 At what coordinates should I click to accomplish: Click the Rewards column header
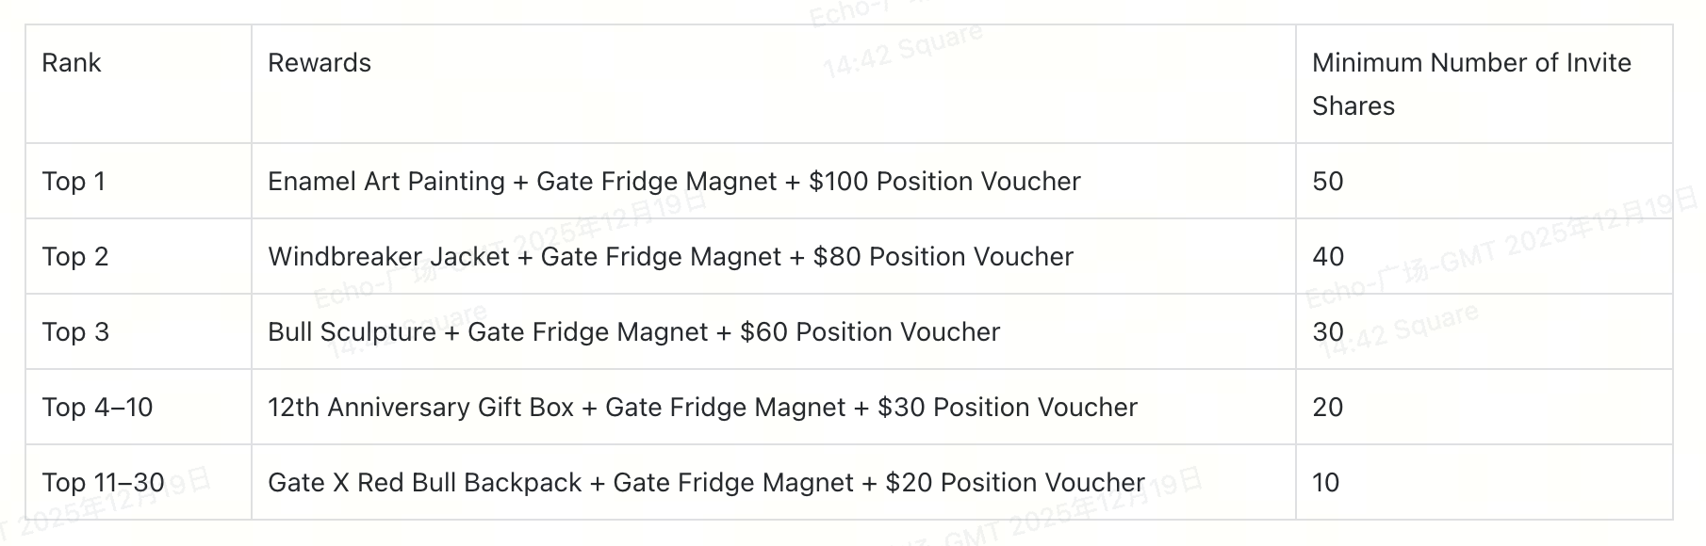320,63
